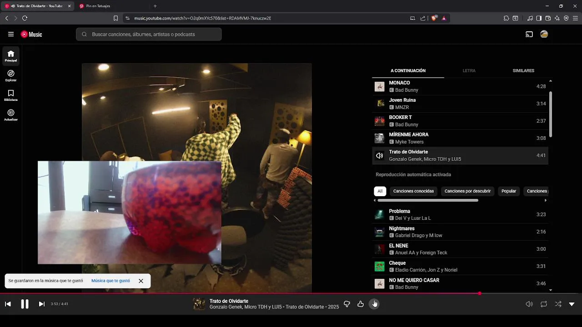Select Canciones por descubrir filter chip
Image resolution: width=582 pixels, height=327 pixels.
(x=467, y=191)
